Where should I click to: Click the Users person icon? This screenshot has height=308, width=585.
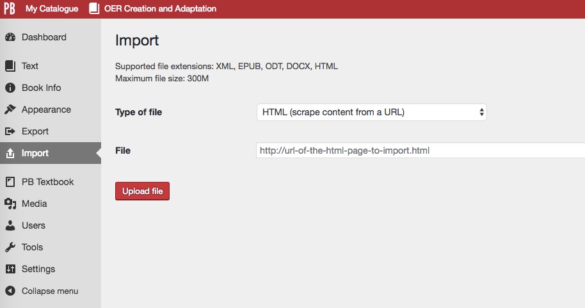[10, 225]
